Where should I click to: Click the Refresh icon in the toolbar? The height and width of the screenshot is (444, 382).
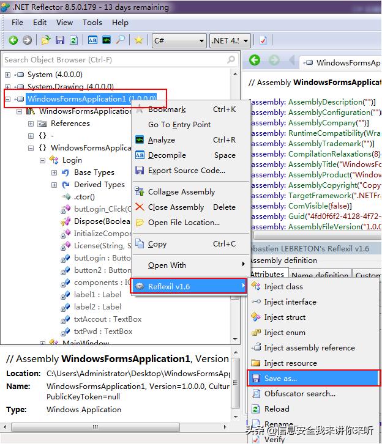[73, 40]
